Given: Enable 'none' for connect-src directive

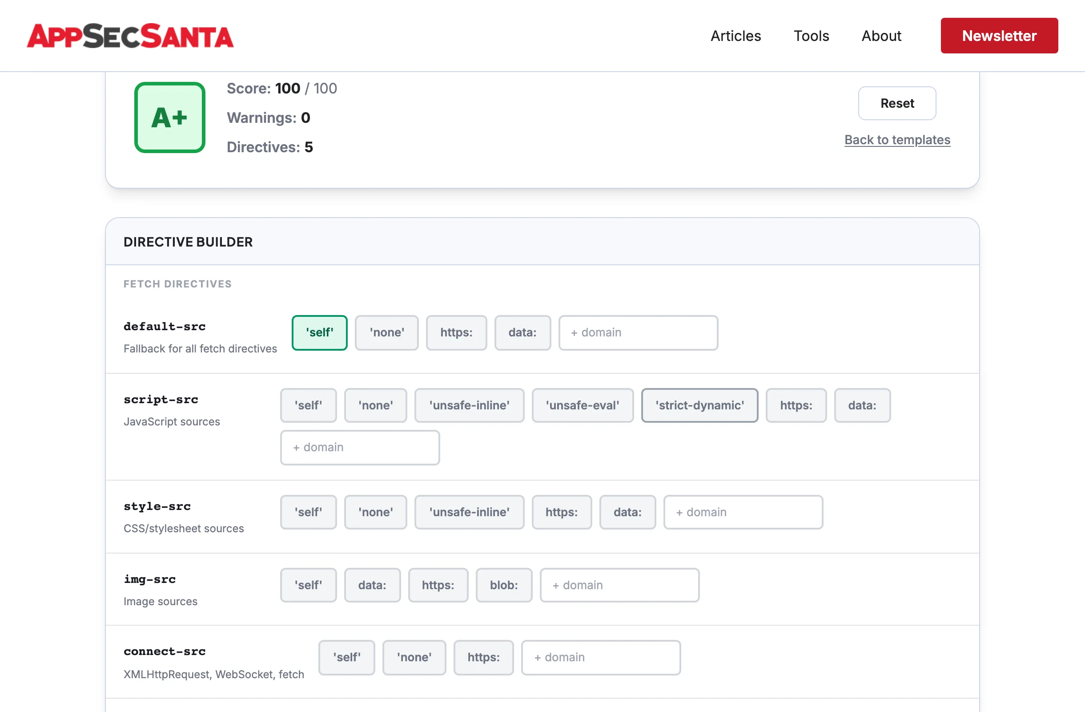Looking at the screenshot, I should coord(414,657).
